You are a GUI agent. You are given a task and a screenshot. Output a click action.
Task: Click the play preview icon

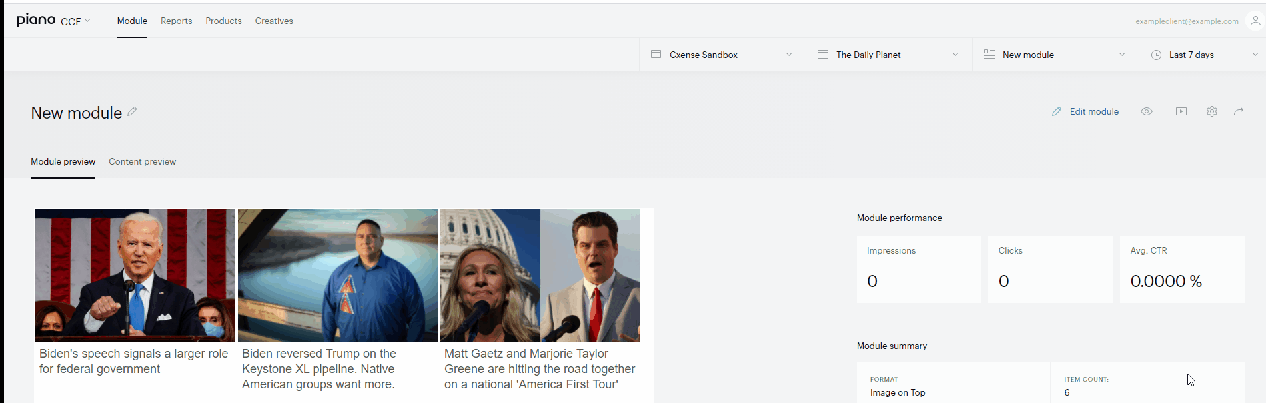click(x=1181, y=111)
